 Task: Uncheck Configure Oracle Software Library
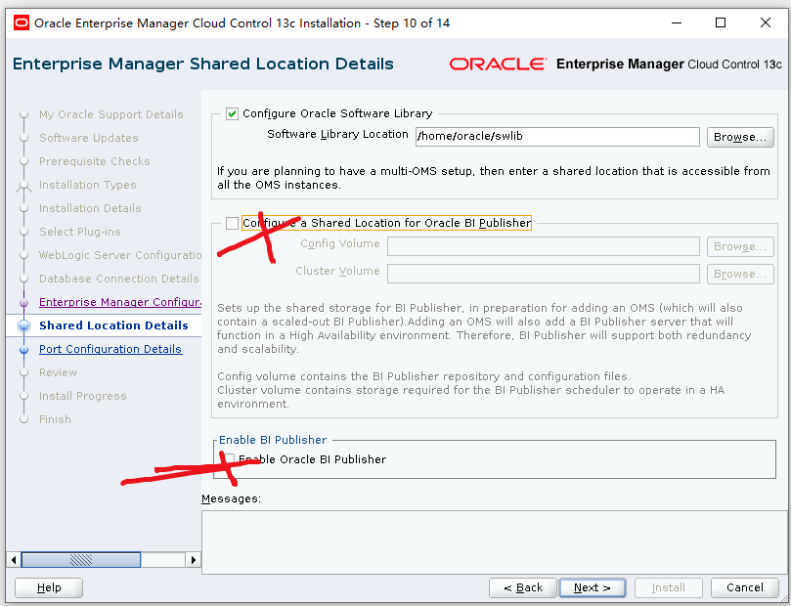pyautogui.click(x=232, y=113)
